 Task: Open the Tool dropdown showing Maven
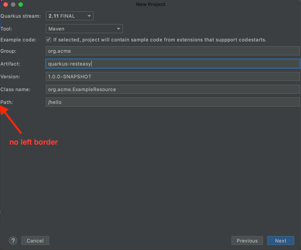[x=84, y=29]
